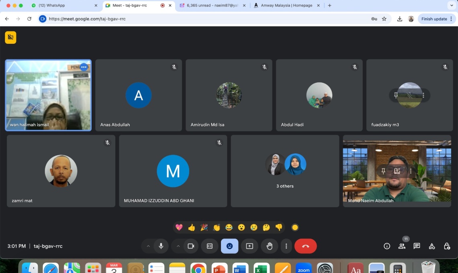The height and width of the screenshot is (273, 458).
Task: Show the participants list
Action: (402, 246)
